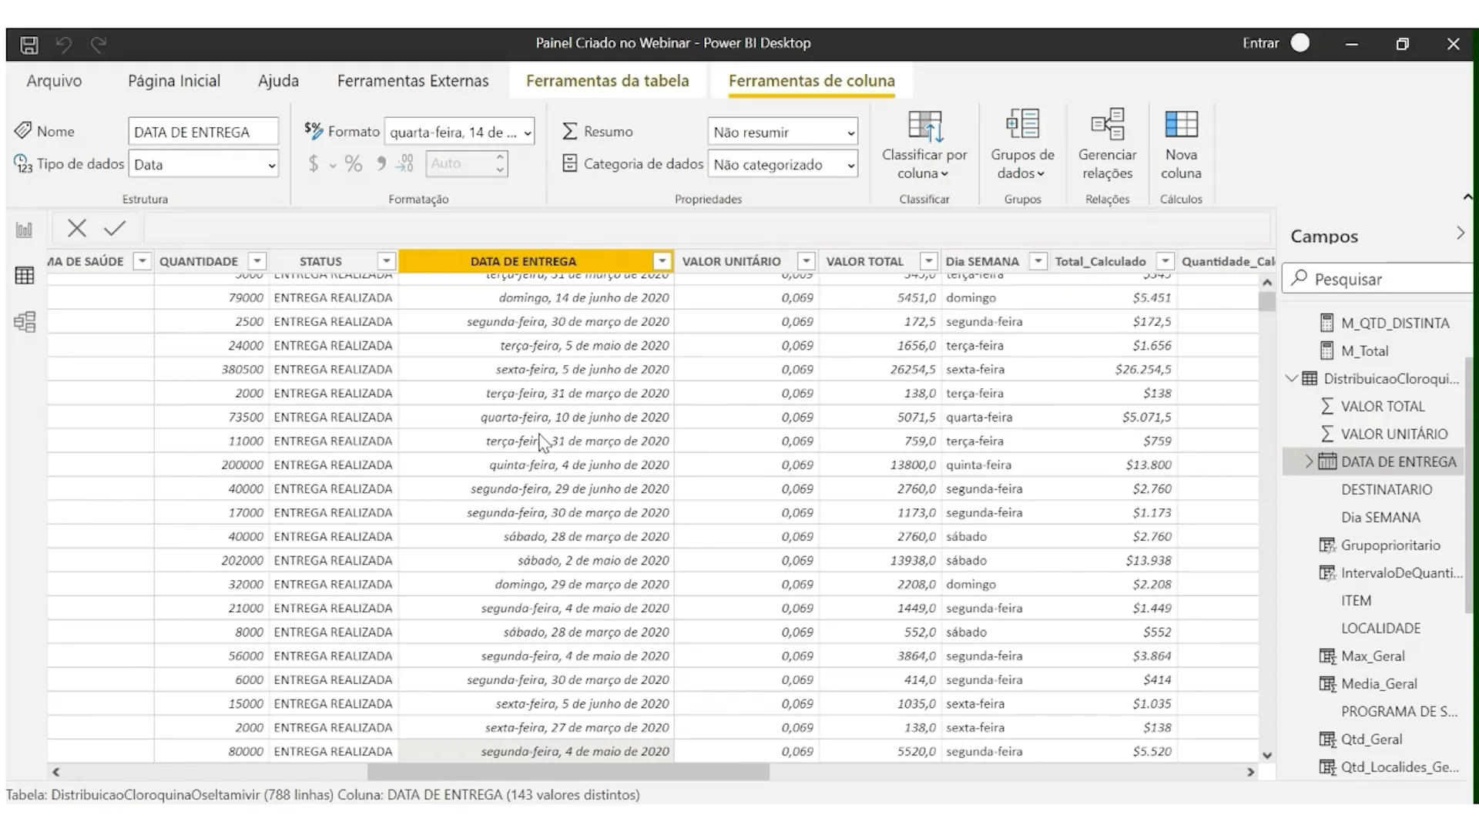Switch to Model view in sidebar

pos(25,322)
